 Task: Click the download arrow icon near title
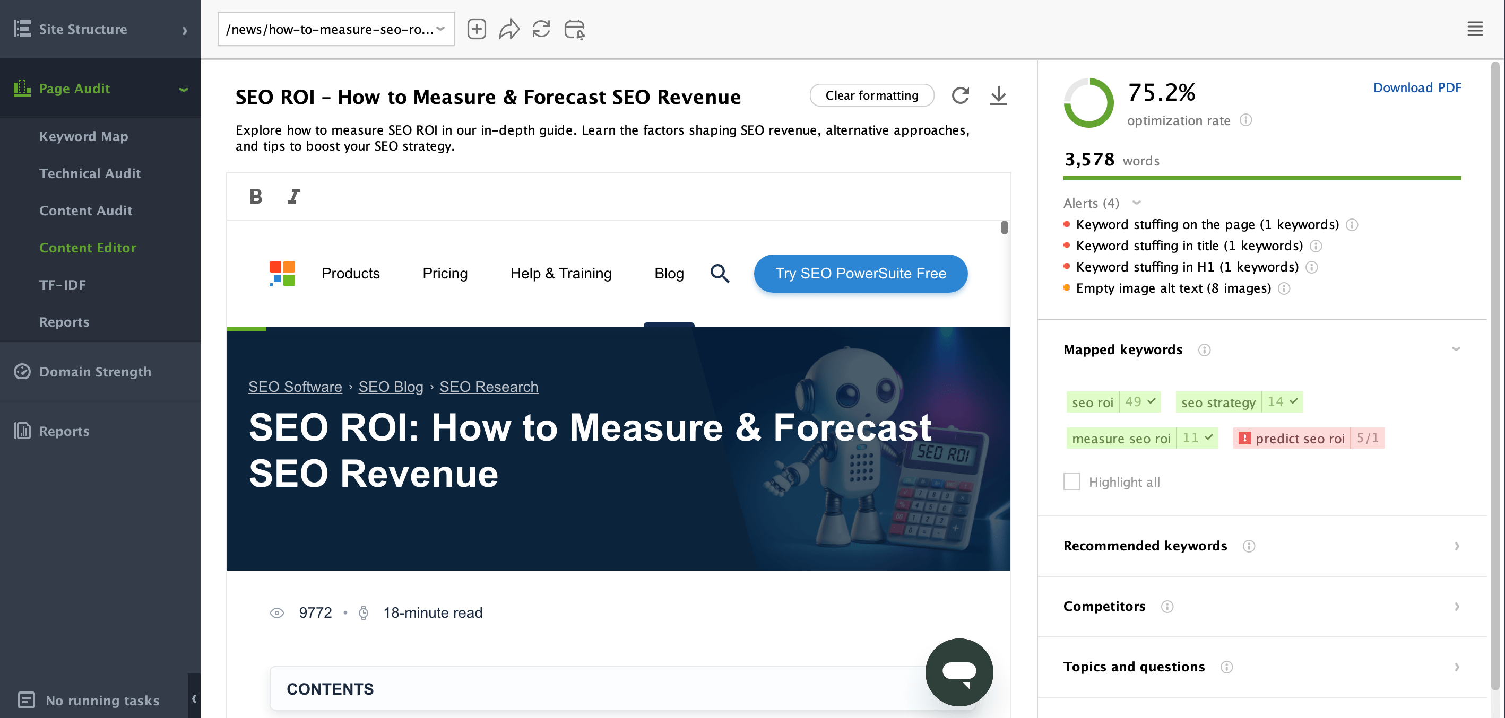(998, 95)
